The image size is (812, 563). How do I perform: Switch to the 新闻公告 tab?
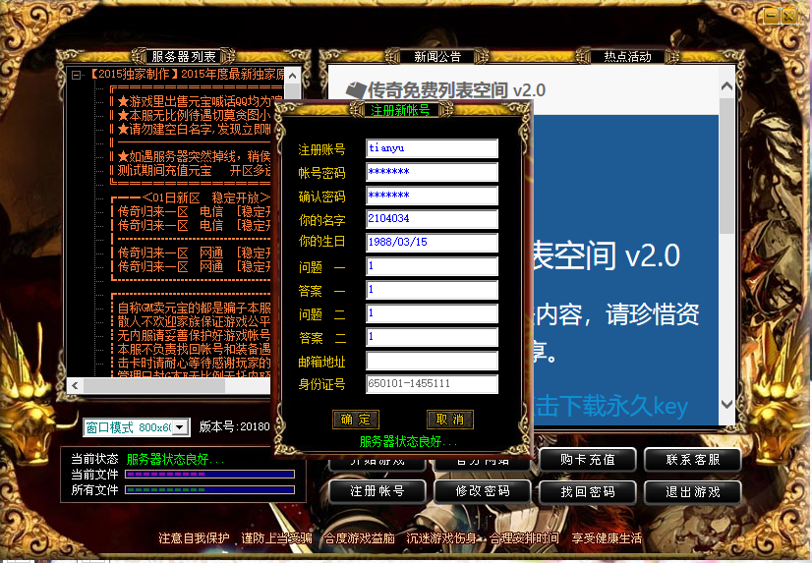tap(437, 57)
